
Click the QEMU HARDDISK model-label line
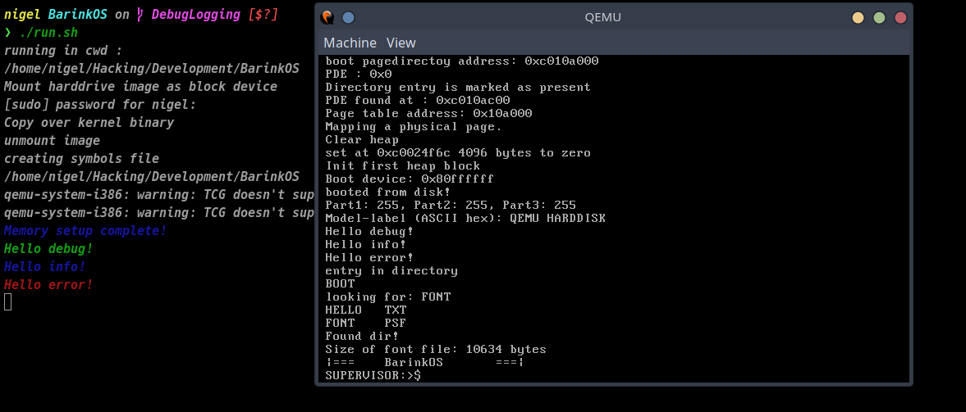[465, 218]
